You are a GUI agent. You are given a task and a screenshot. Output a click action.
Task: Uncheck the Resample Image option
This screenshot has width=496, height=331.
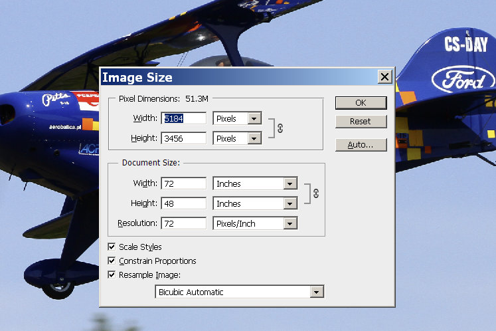click(x=112, y=275)
